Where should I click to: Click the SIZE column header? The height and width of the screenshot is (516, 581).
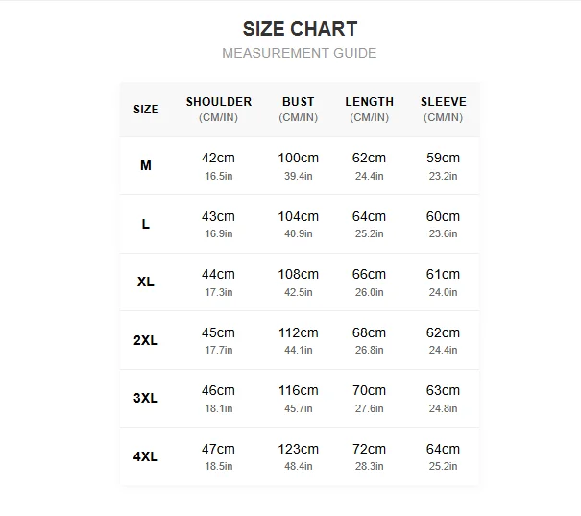tap(146, 110)
